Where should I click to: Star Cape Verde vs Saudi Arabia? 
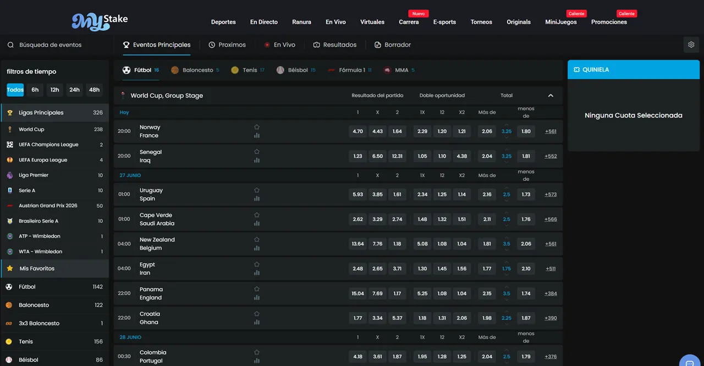pos(257,215)
